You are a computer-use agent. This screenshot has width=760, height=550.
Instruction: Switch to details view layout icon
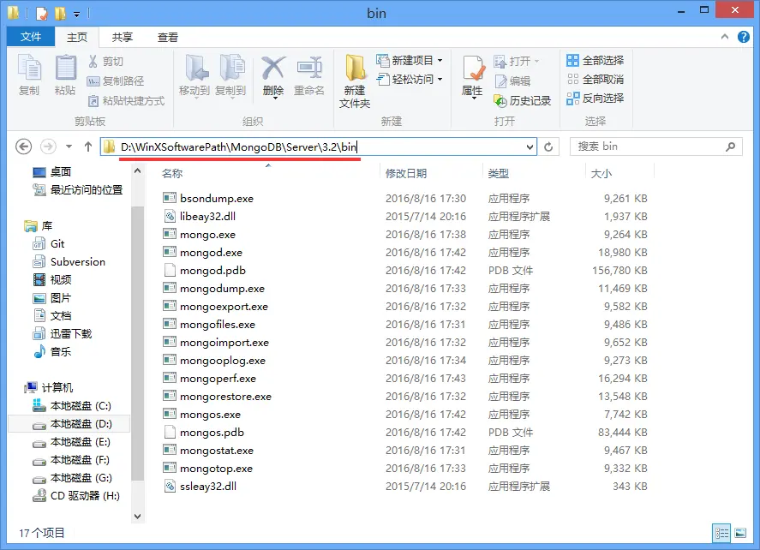(x=721, y=534)
